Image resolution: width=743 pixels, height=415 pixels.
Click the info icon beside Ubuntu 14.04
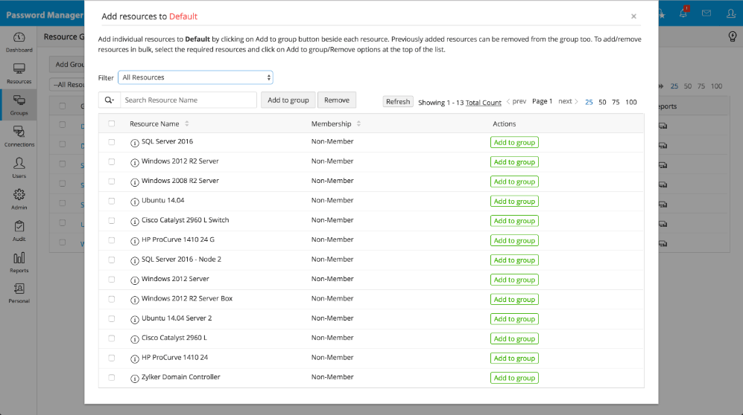click(x=135, y=201)
